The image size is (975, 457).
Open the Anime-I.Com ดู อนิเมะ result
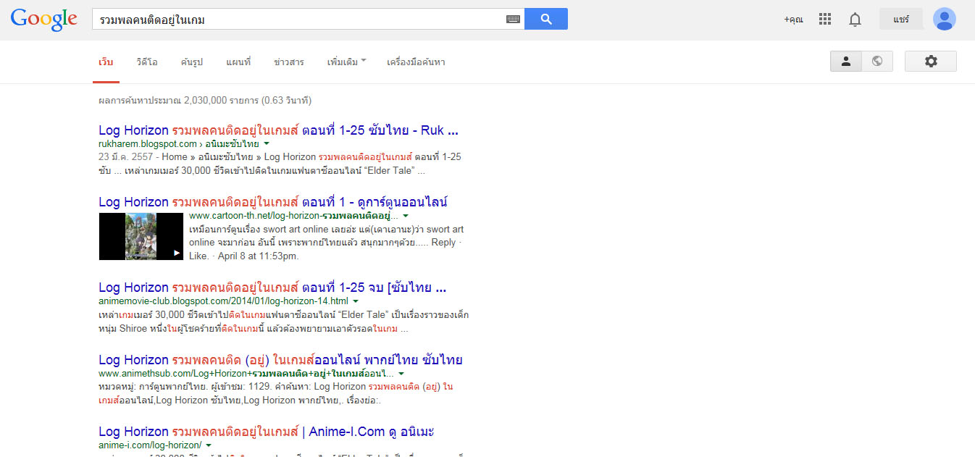[x=266, y=432]
